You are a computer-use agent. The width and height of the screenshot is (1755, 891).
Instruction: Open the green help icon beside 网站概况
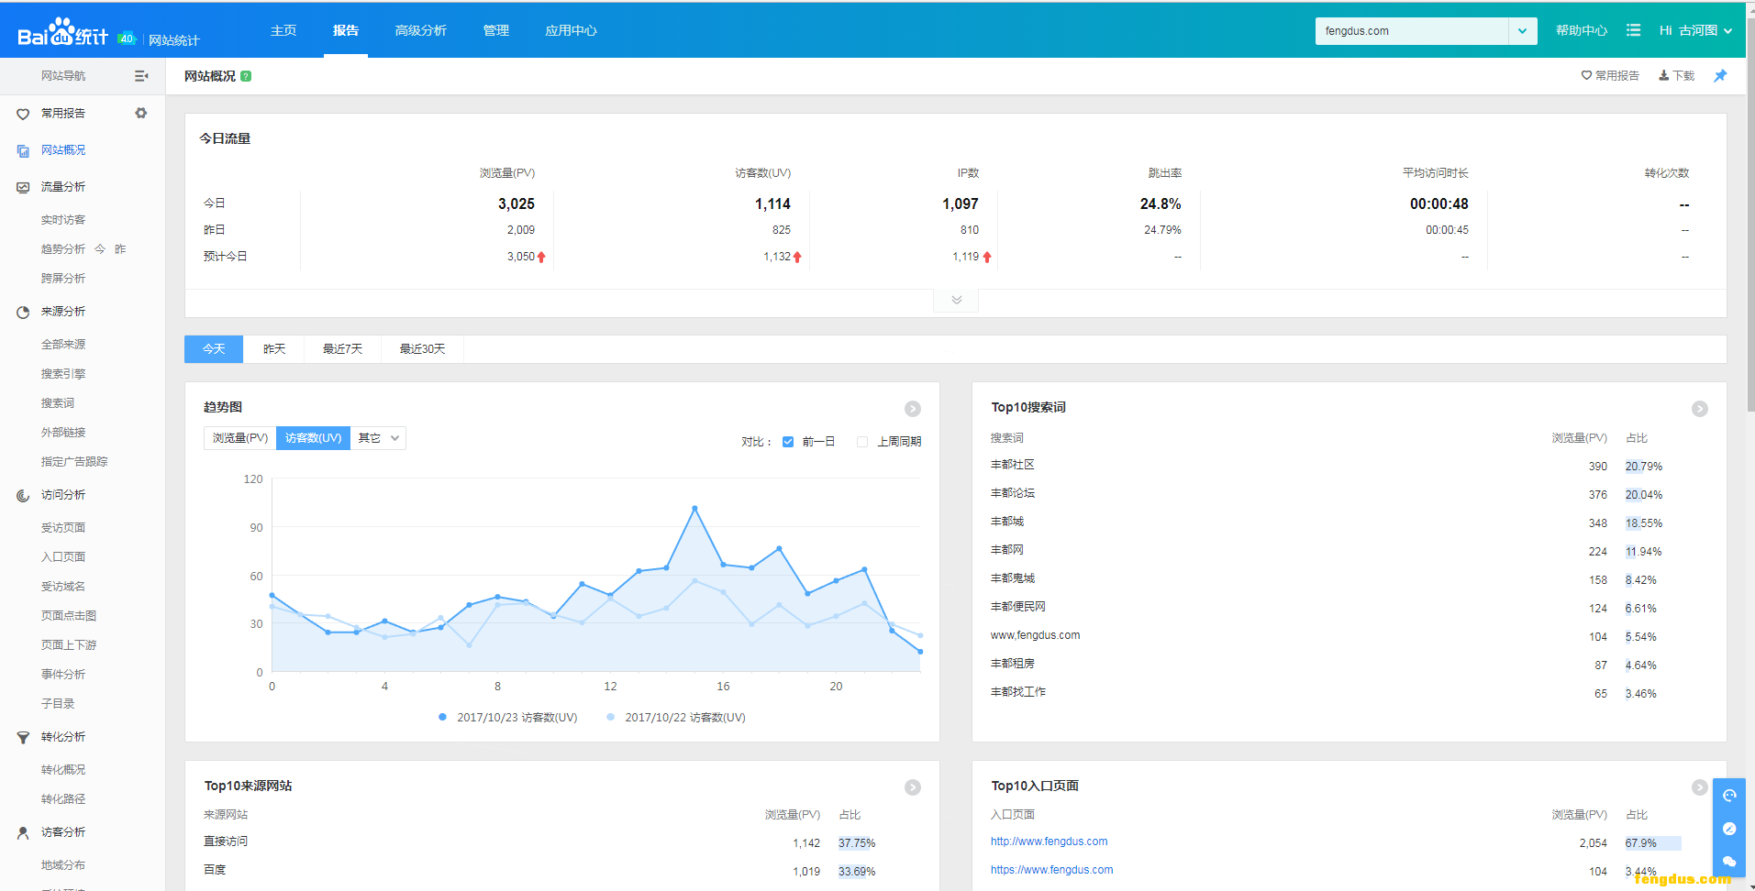(x=246, y=76)
